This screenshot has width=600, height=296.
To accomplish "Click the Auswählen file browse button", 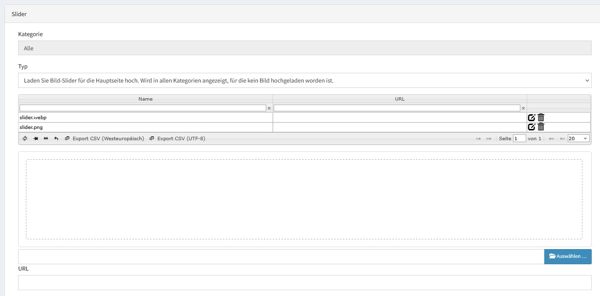I will pyautogui.click(x=568, y=256).
